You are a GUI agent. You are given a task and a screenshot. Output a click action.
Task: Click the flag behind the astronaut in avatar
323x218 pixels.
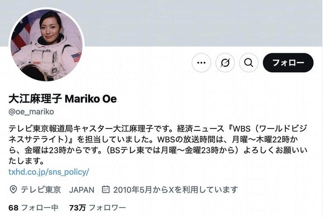click(x=20, y=37)
